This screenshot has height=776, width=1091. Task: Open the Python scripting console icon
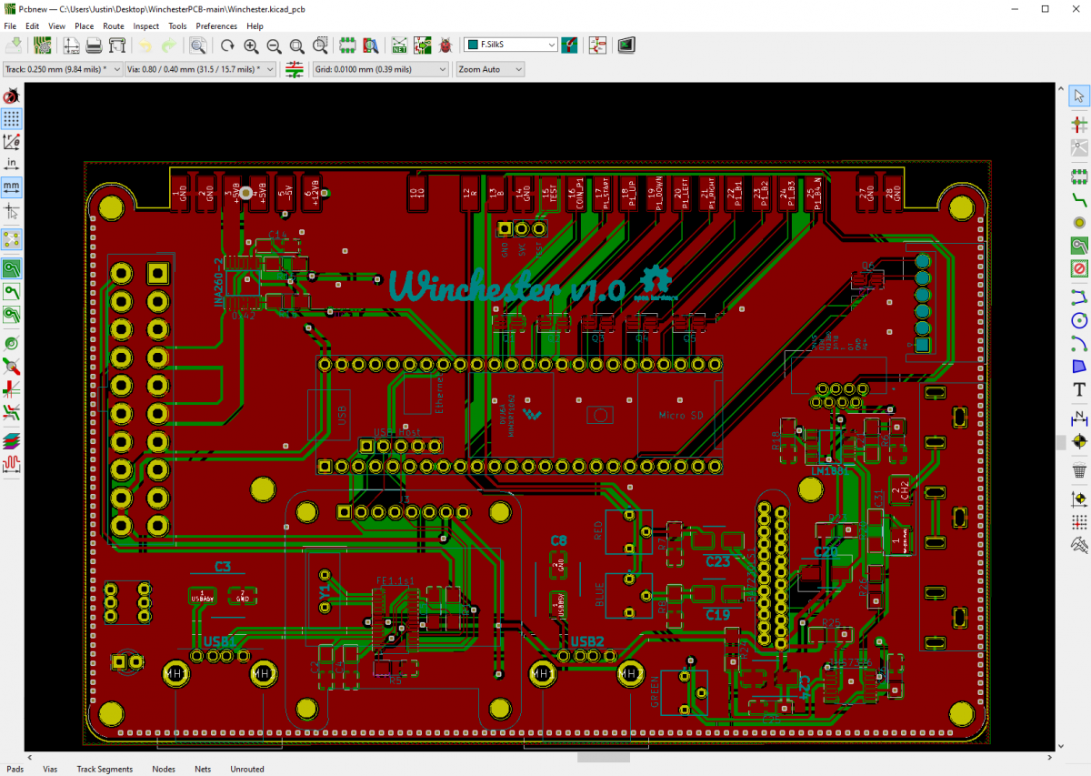click(x=626, y=45)
